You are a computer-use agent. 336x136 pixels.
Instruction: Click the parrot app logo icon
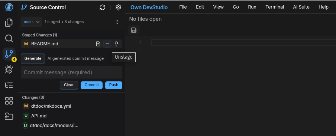point(9,7)
